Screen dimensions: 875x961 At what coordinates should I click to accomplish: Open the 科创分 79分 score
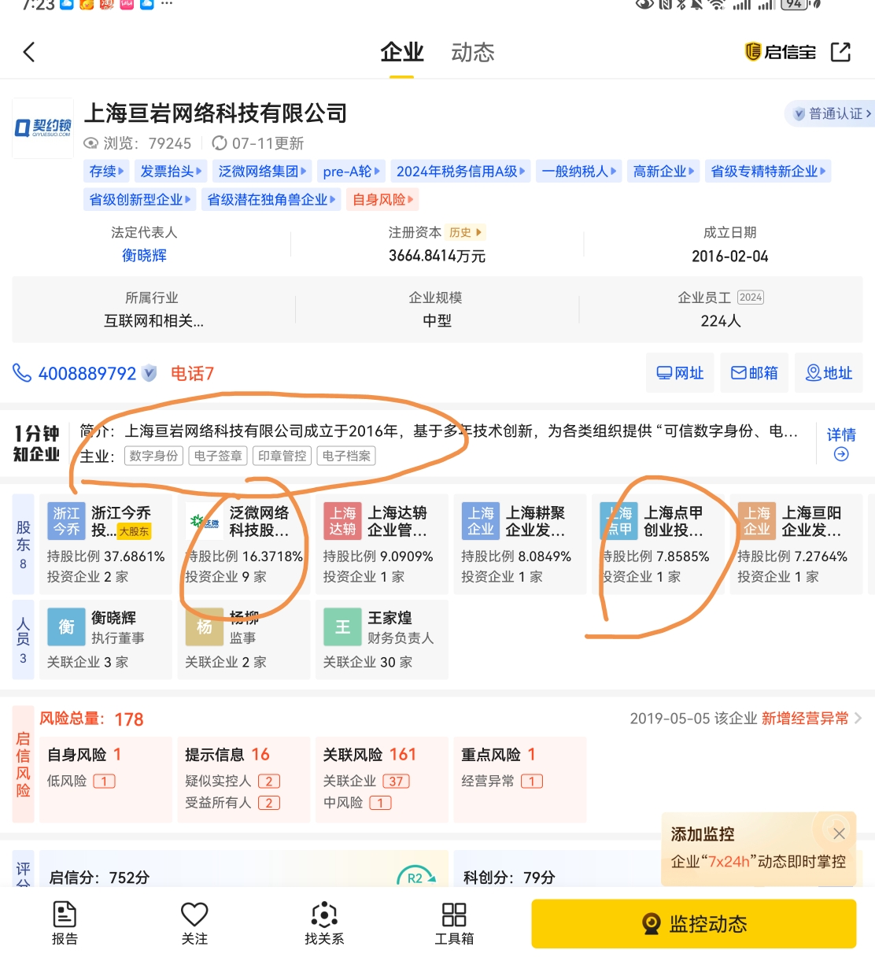pyautogui.click(x=509, y=878)
